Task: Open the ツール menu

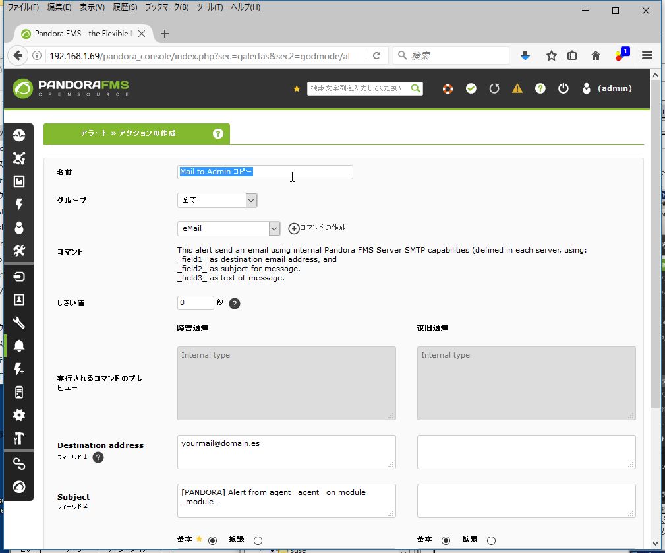Action: 210,7
